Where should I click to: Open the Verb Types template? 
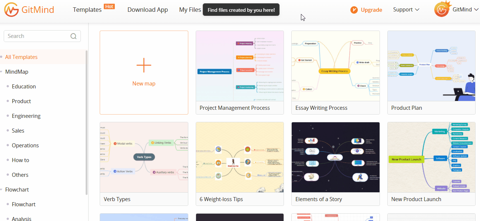pyautogui.click(x=144, y=164)
